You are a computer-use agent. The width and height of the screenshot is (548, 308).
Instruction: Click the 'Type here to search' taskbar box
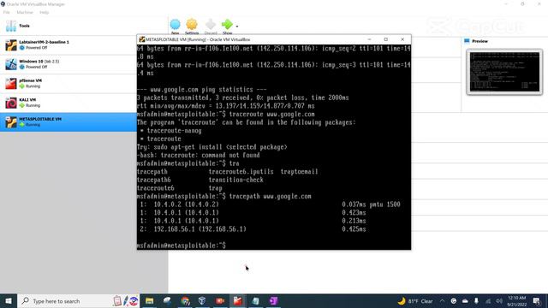tap(78, 301)
